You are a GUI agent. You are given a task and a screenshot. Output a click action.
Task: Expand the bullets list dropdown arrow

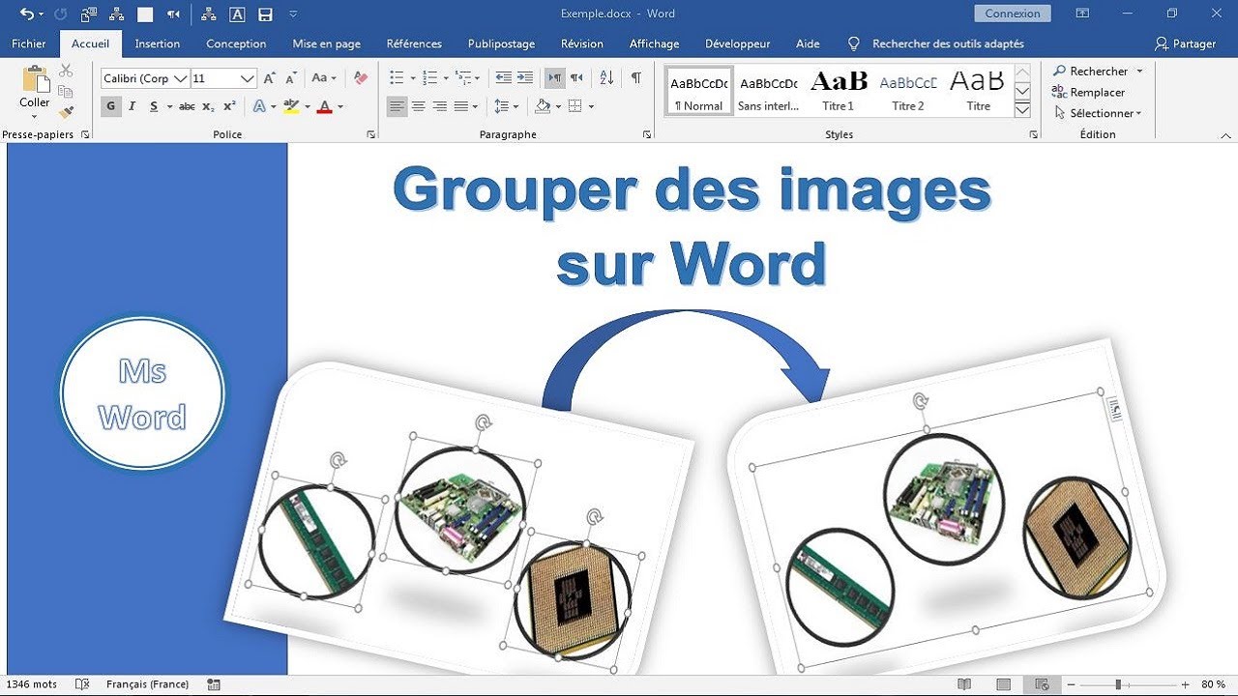[x=413, y=78]
